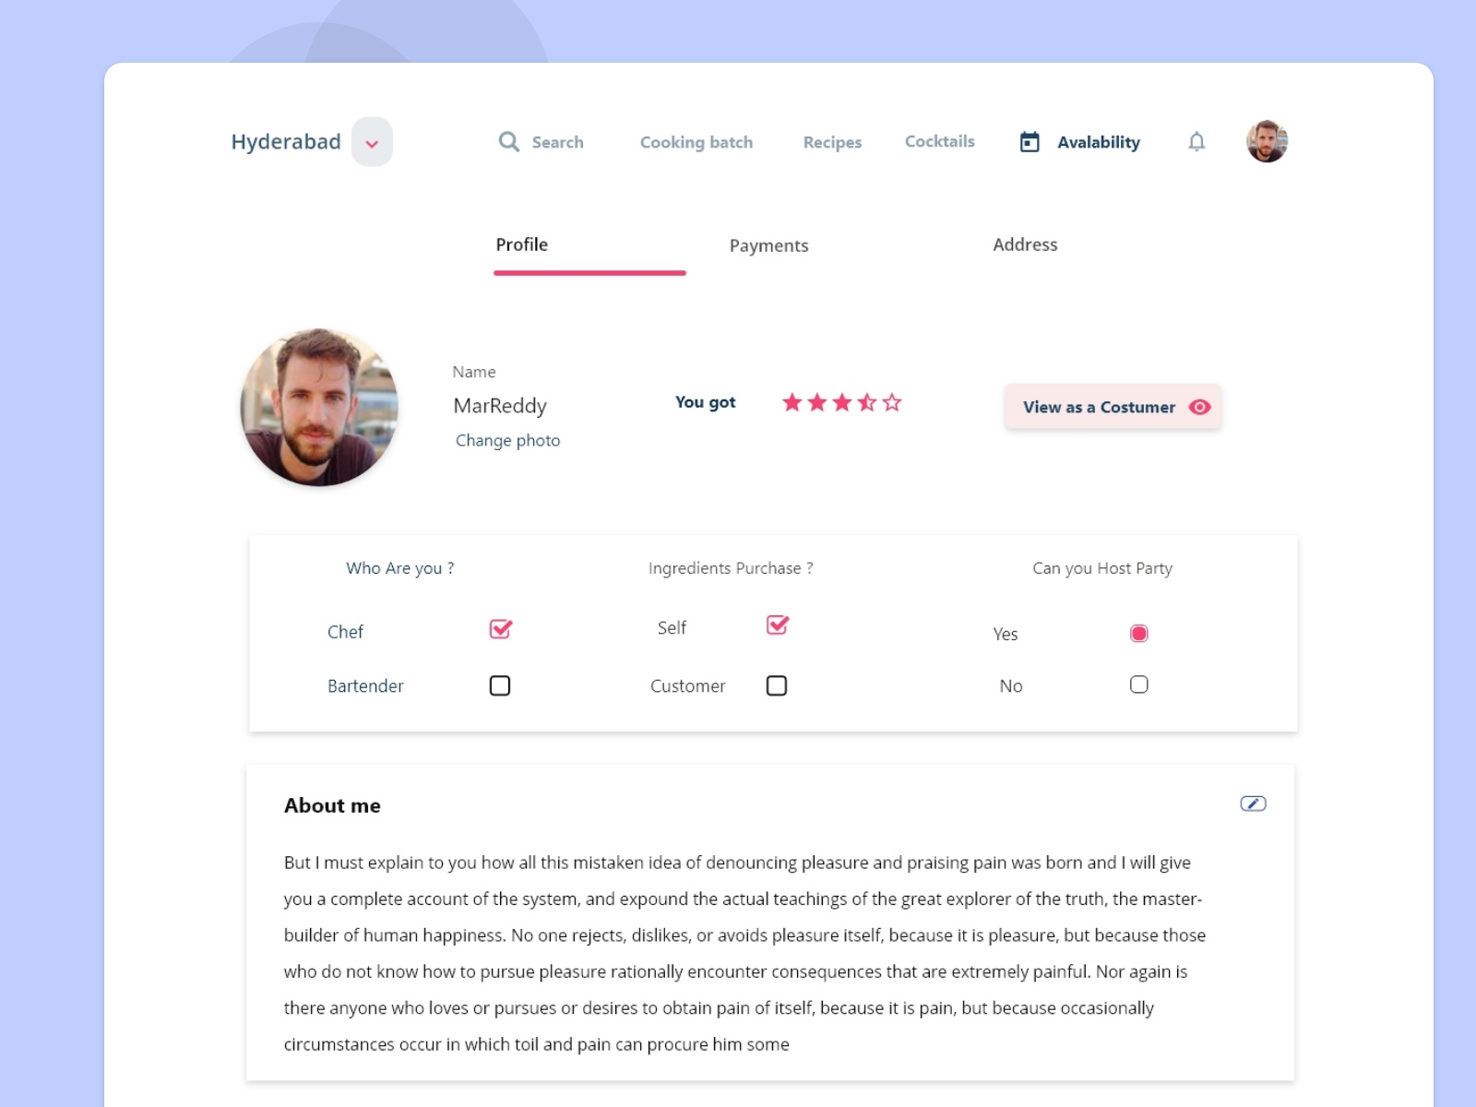1476x1107 pixels.
Task: Click the third rating star
Action: [841, 402]
